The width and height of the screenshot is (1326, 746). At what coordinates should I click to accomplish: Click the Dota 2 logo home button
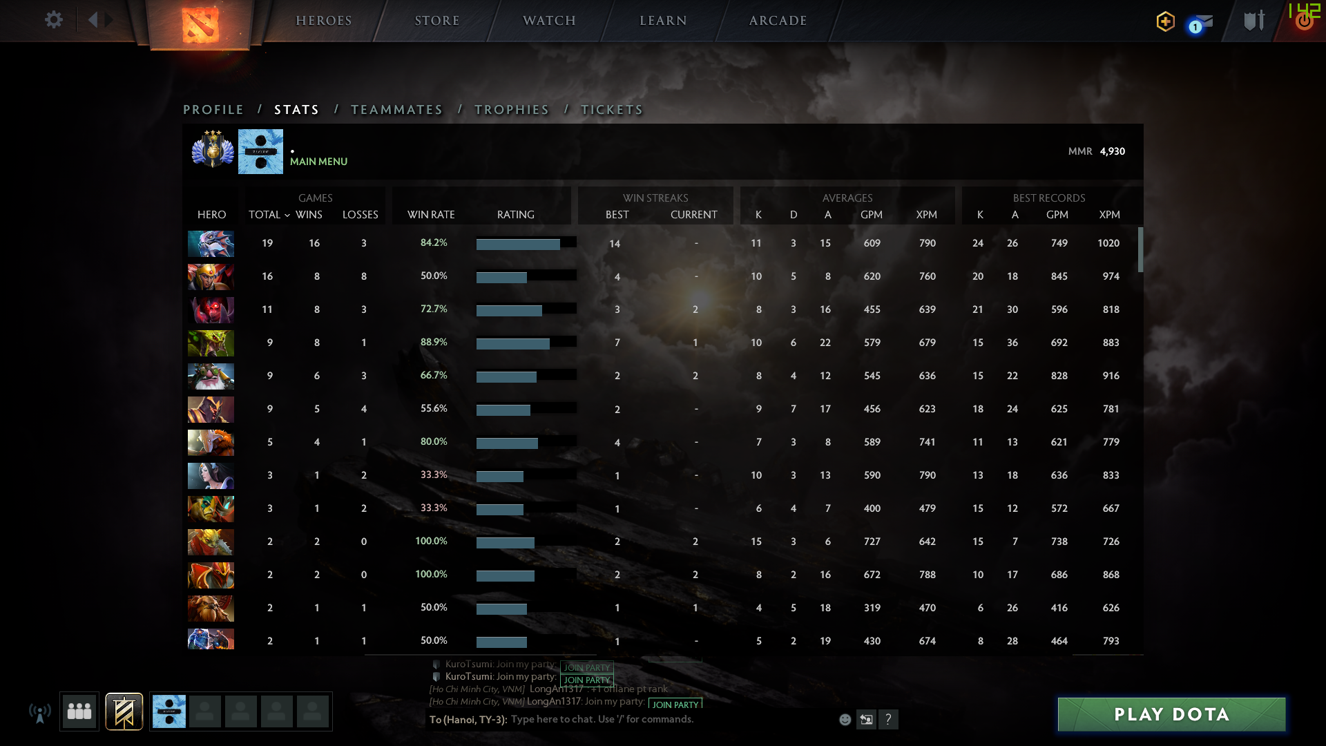(200, 24)
